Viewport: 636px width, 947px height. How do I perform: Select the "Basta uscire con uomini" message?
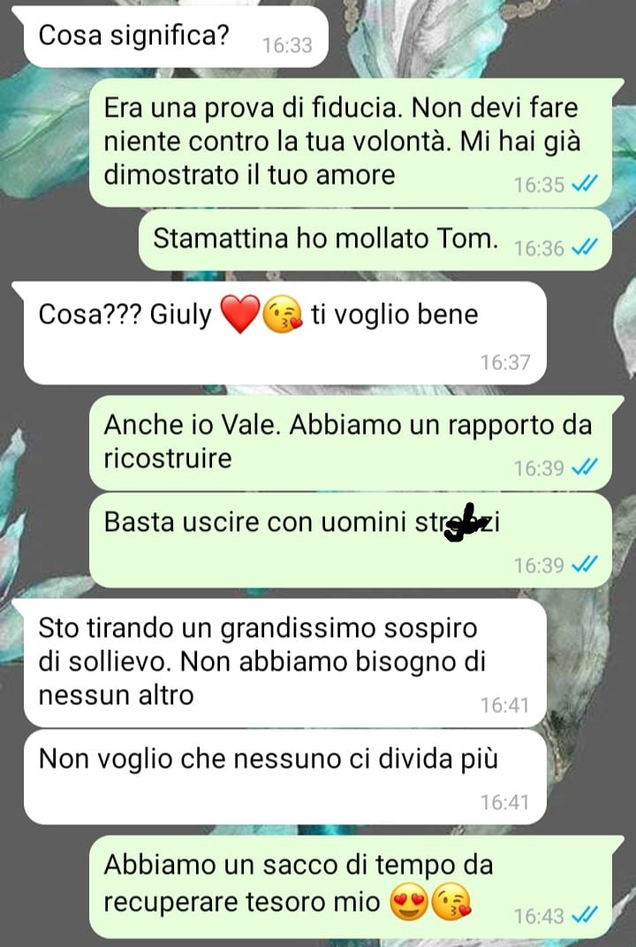point(351,541)
